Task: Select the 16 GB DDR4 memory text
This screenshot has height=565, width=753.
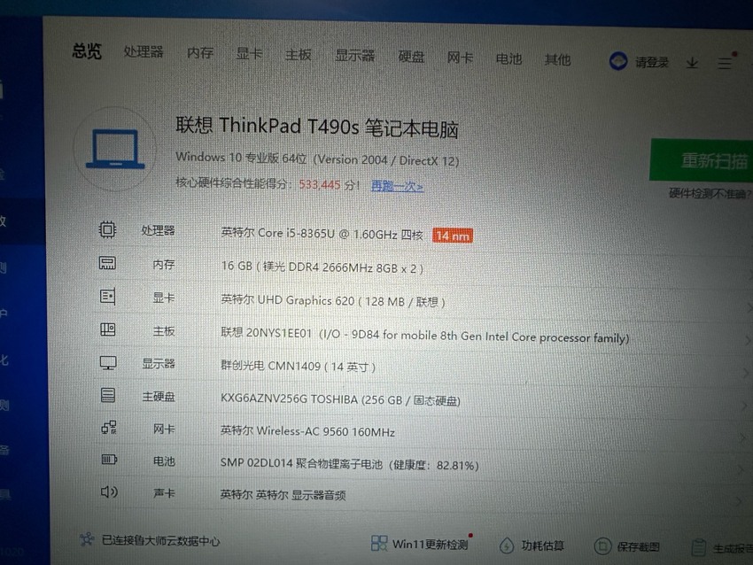Action: 322,267
